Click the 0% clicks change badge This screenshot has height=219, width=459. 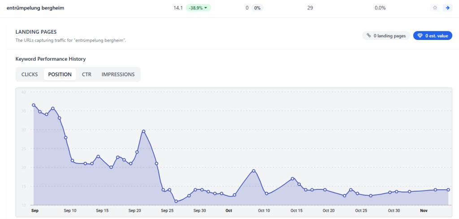click(257, 8)
